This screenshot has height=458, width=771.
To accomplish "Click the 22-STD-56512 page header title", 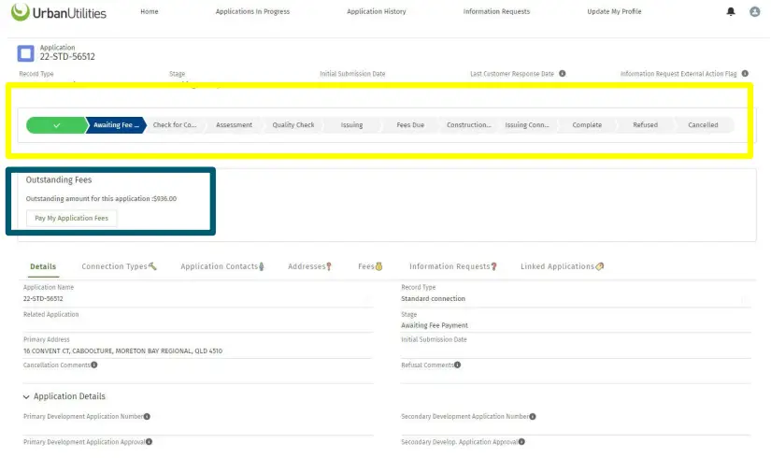I will (x=67, y=57).
